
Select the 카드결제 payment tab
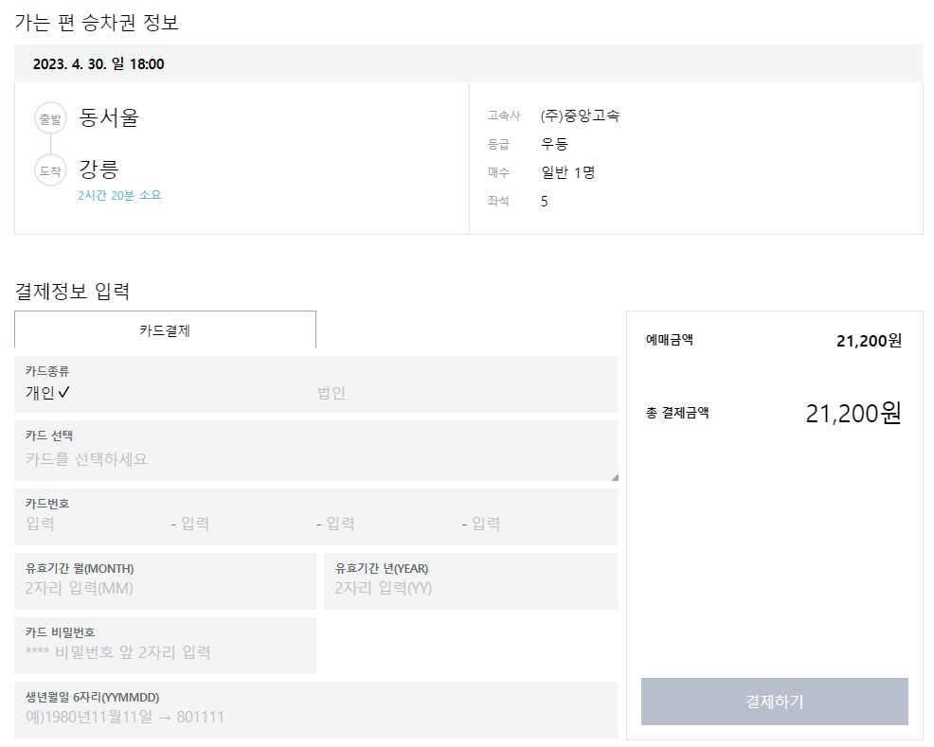[165, 329]
